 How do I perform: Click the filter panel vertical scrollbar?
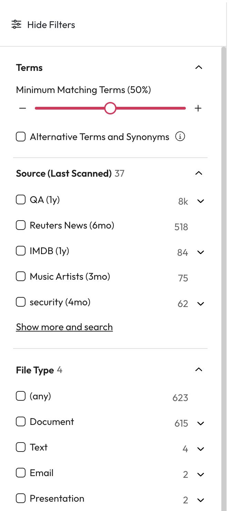coord(224,242)
